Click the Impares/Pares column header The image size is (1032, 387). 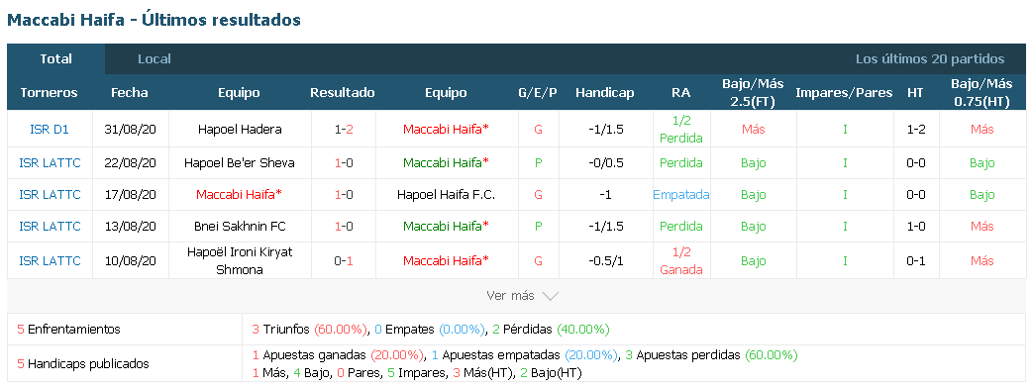point(845,93)
